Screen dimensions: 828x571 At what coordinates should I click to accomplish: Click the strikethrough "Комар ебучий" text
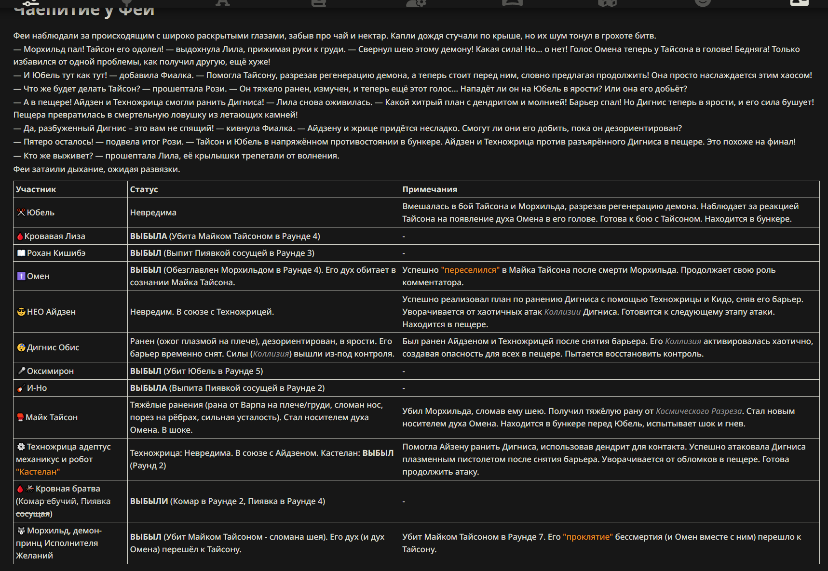pos(47,501)
